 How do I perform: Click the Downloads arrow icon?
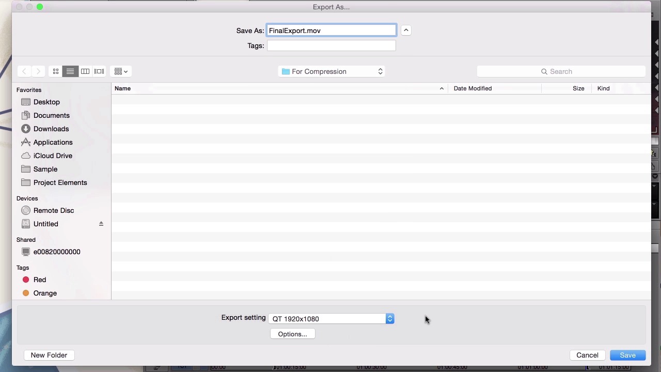coord(26,129)
